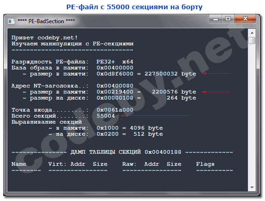This screenshot has width=265, height=201.
Task: Click the text '512 byte'
Action: pos(148,134)
